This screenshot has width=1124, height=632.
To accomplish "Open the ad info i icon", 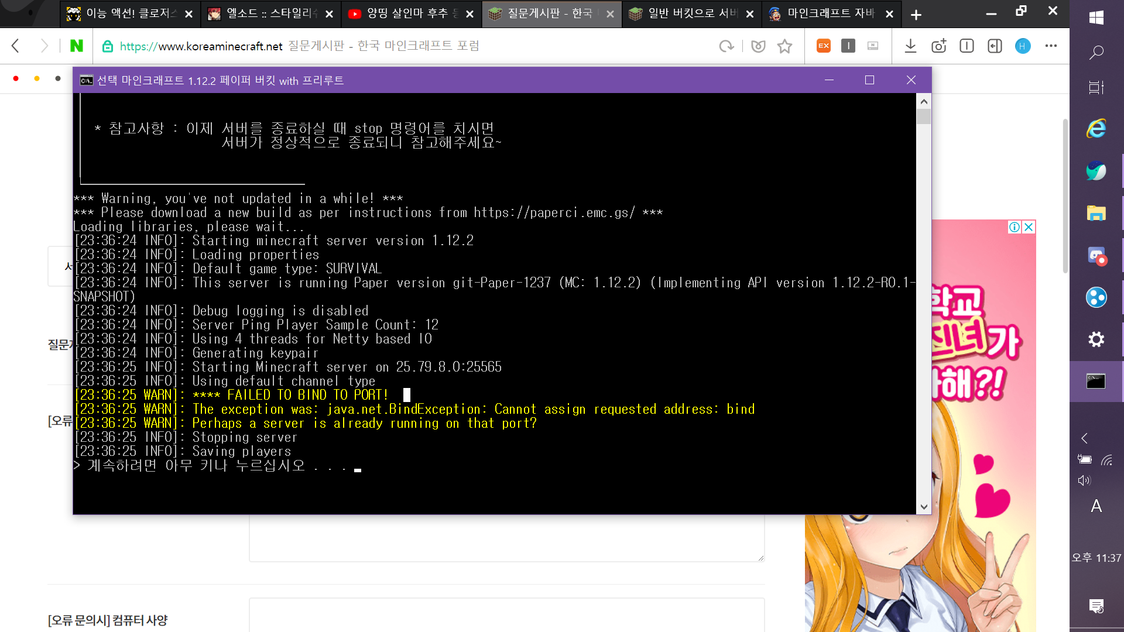I will click(1015, 227).
